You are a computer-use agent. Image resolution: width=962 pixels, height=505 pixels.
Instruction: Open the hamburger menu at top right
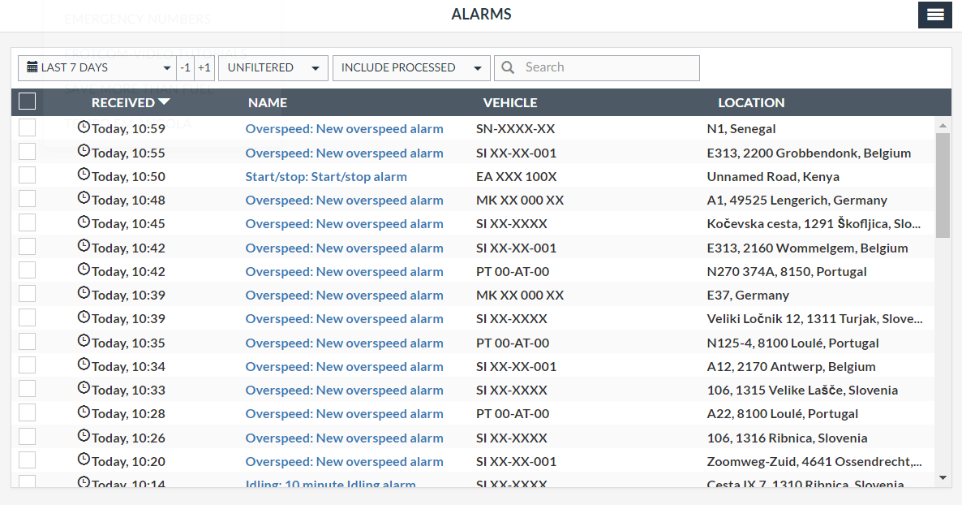pos(934,15)
